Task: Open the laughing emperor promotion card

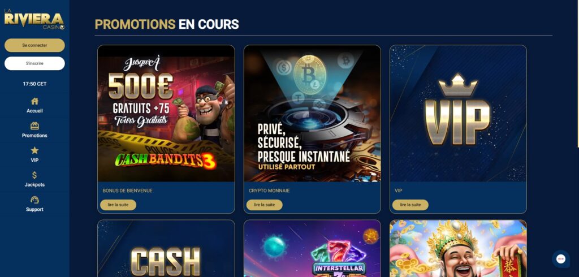Action: [458, 249]
